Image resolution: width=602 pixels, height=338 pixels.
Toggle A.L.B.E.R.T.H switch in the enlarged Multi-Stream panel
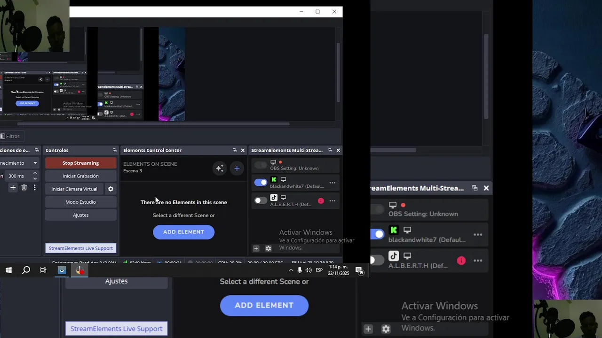(377, 260)
